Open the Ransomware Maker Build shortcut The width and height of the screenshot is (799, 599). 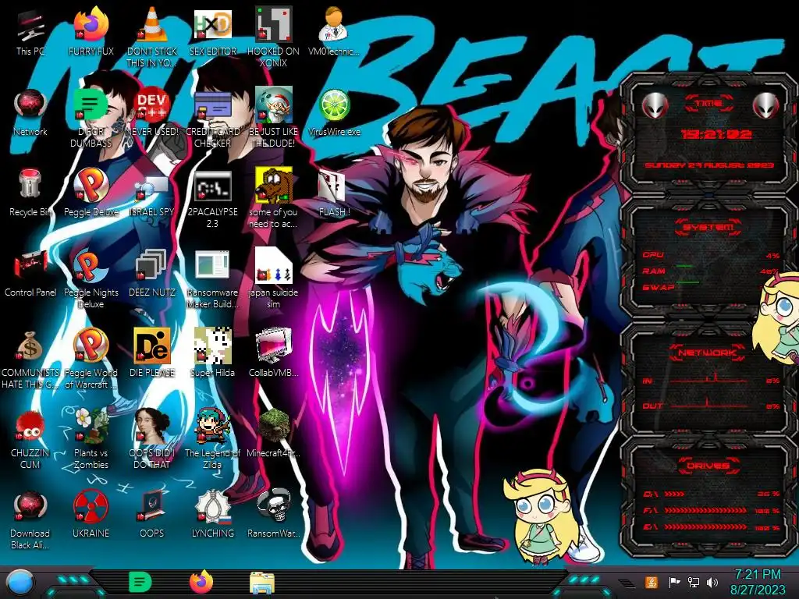coord(212,279)
